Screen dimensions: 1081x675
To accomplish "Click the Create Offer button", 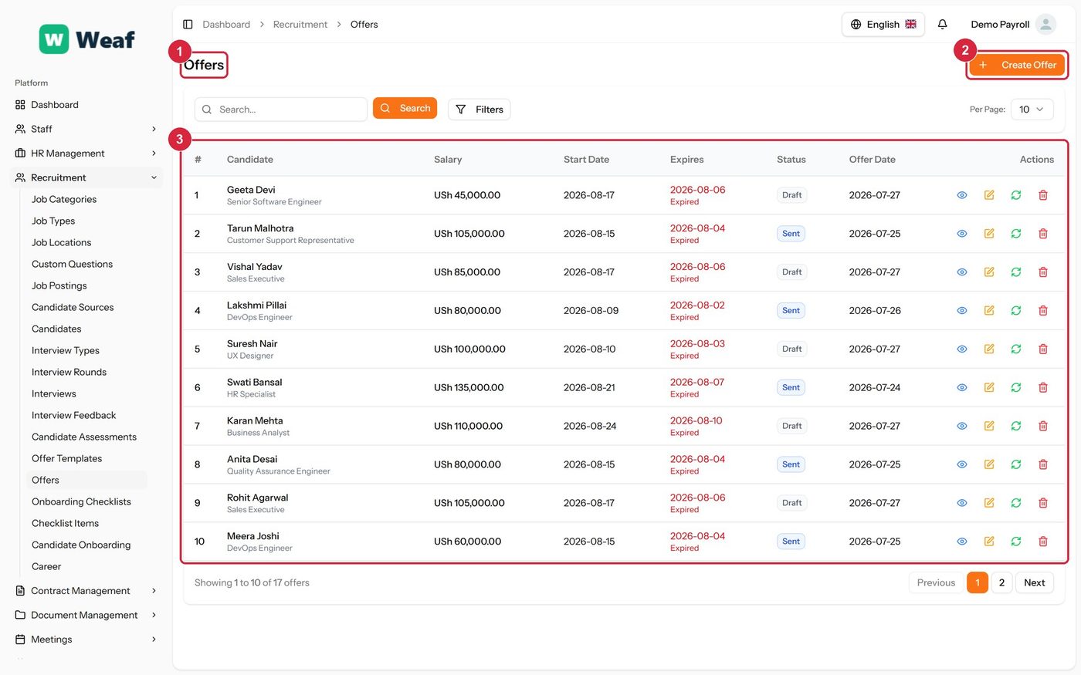I will pyautogui.click(x=1017, y=65).
